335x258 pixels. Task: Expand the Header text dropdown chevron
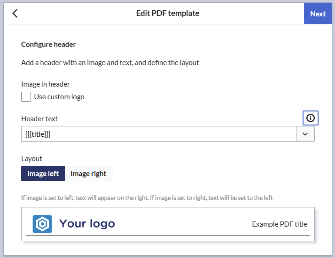tap(305, 134)
